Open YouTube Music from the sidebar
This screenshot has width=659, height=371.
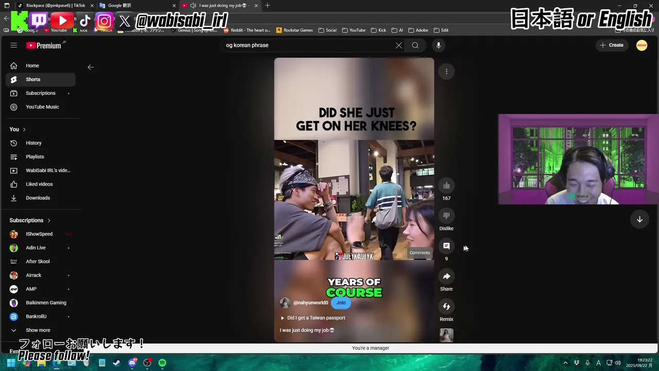tap(40, 107)
